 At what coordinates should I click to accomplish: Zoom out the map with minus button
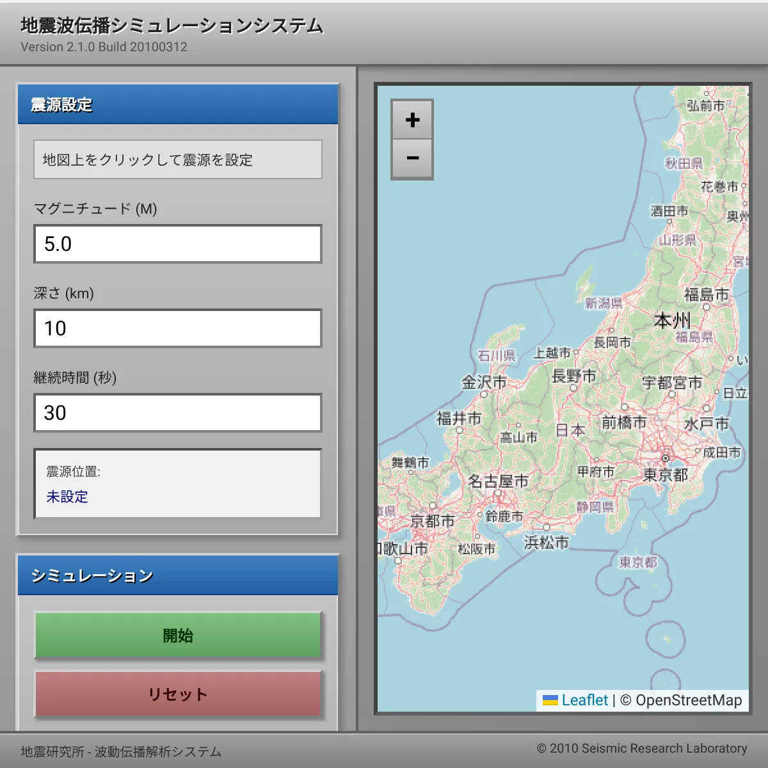click(412, 158)
